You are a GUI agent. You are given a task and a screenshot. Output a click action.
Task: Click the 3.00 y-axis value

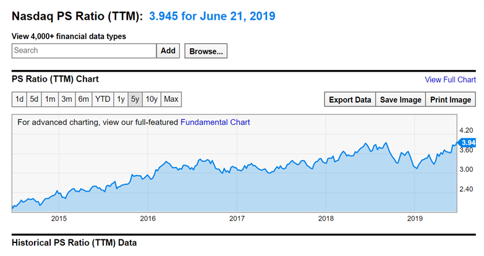[x=466, y=169]
